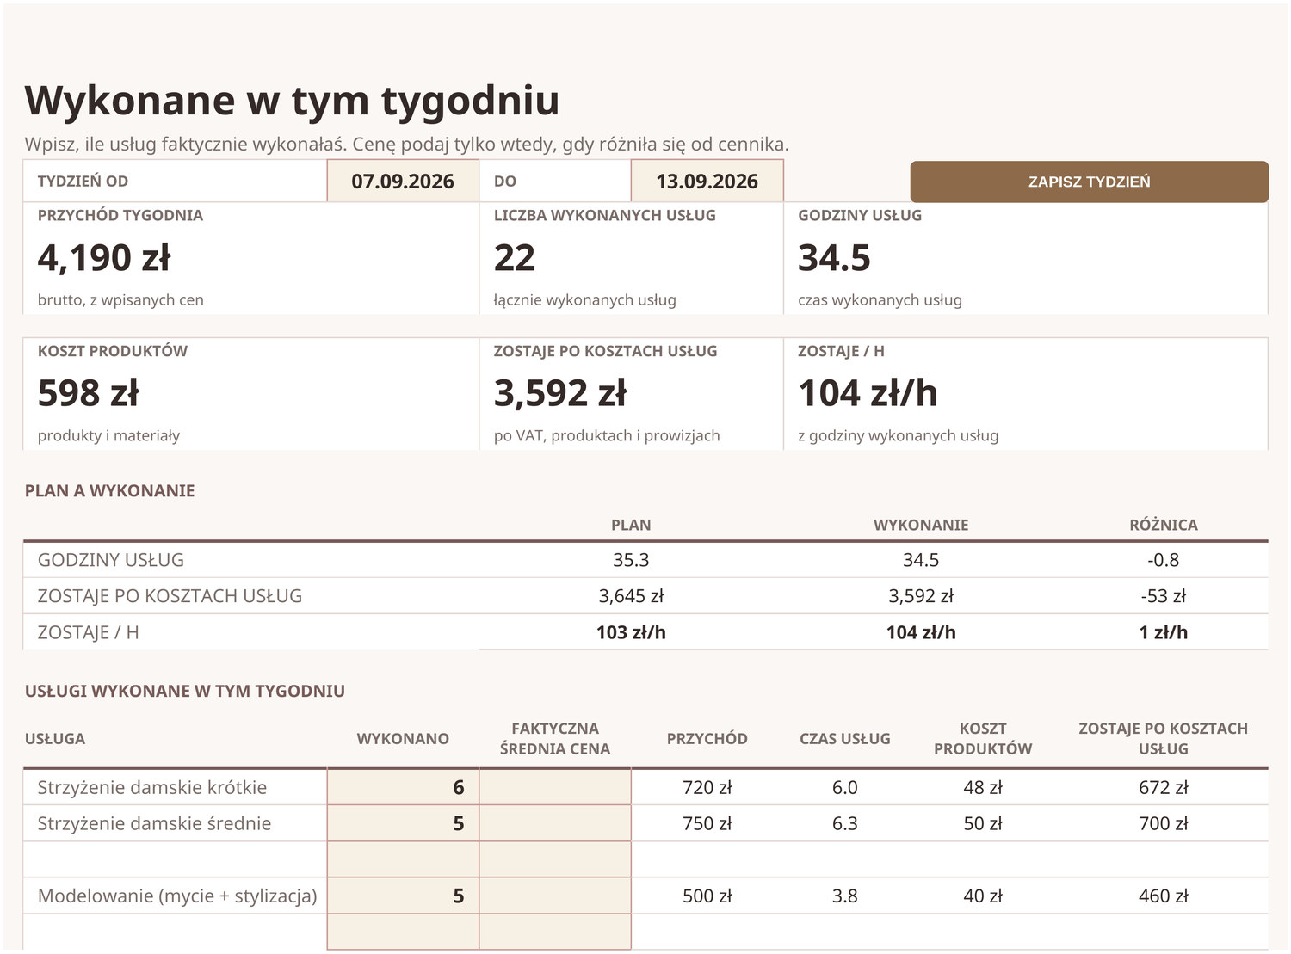The width and height of the screenshot is (1291, 954).
Task: Select the LICZBA WYKONANYCH USŁUG heading
Action: click(604, 215)
